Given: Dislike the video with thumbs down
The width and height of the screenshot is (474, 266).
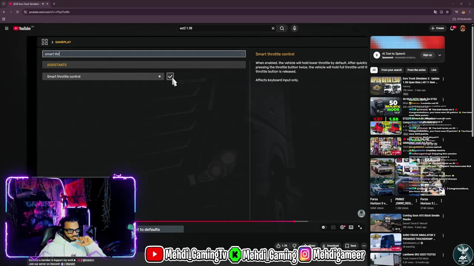Looking at the screenshot, I should click(294, 246).
